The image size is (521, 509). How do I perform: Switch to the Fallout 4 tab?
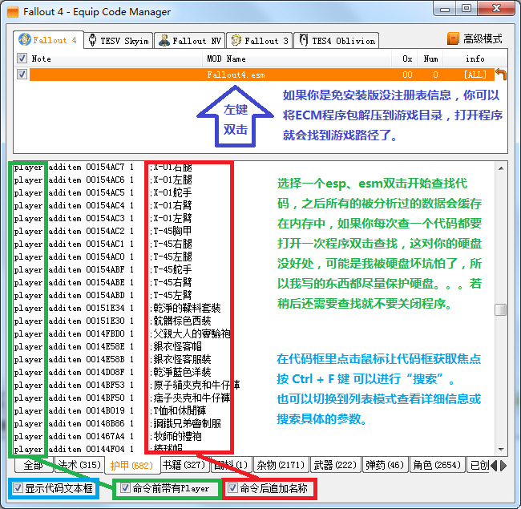coord(49,40)
